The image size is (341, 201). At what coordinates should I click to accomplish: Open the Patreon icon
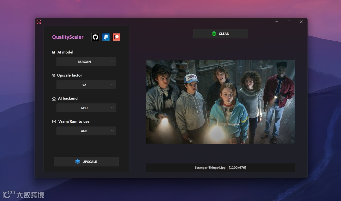pyautogui.click(x=116, y=37)
